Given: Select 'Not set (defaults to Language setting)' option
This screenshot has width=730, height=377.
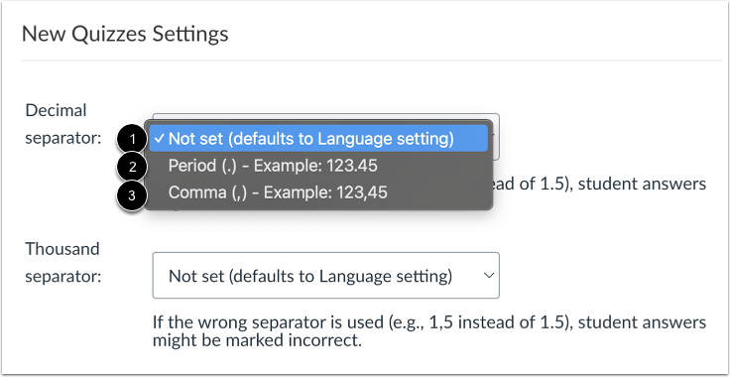Looking at the screenshot, I should click(318, 138).
